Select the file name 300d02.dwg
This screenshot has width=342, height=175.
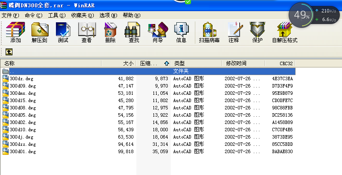pyautogui.click(x=23, y=122)
